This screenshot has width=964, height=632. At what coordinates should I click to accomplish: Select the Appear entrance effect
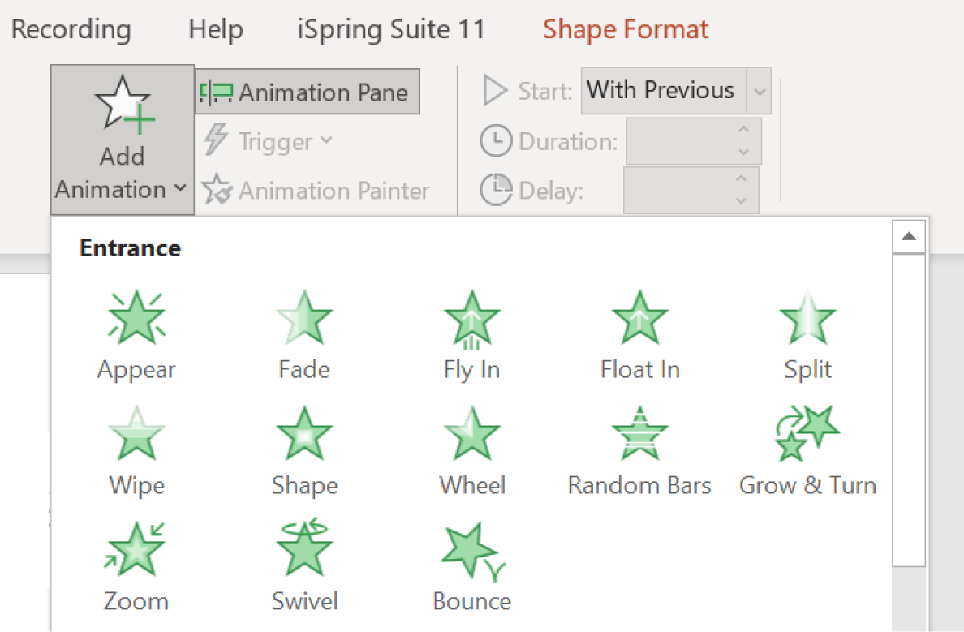point(136,331)
